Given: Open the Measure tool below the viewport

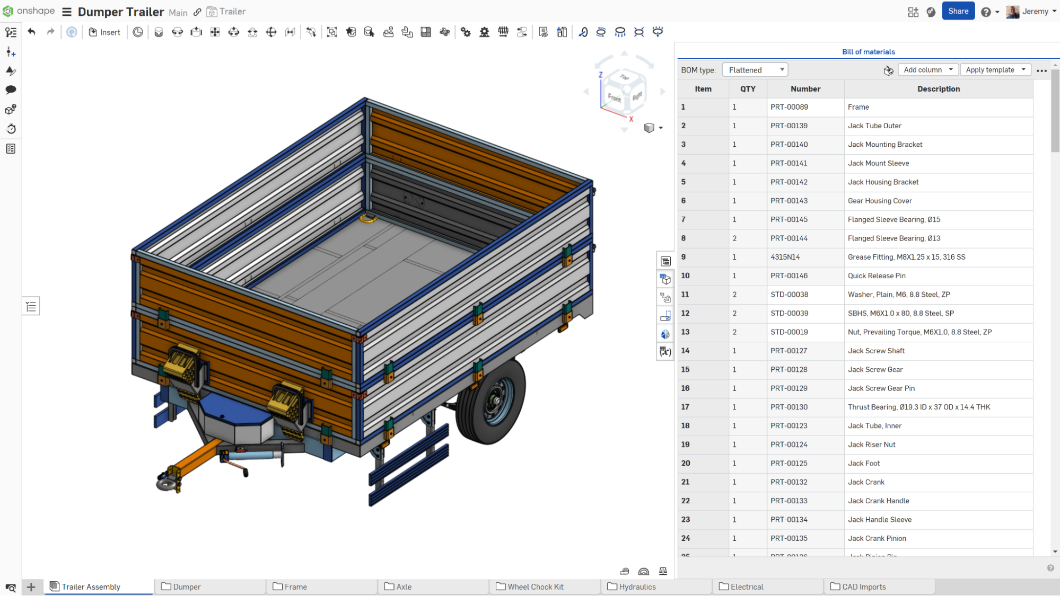Looking at the screenshot, I should [625, 571].
